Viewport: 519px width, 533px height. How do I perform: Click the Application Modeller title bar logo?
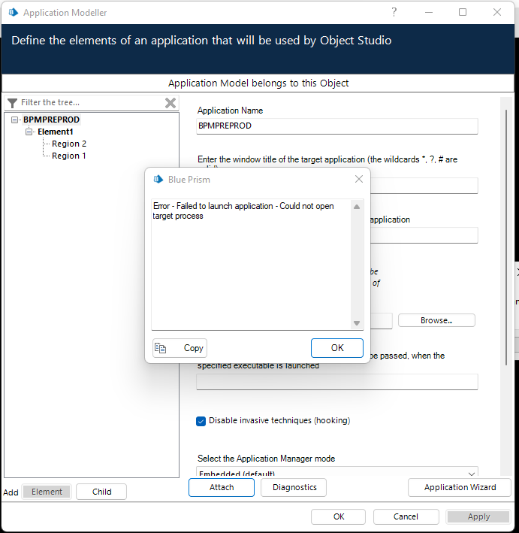[x=14, y=13]
